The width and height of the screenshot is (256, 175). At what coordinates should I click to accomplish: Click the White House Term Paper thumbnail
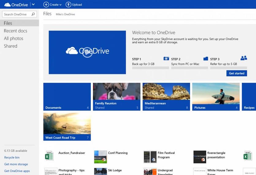(200, 171)
